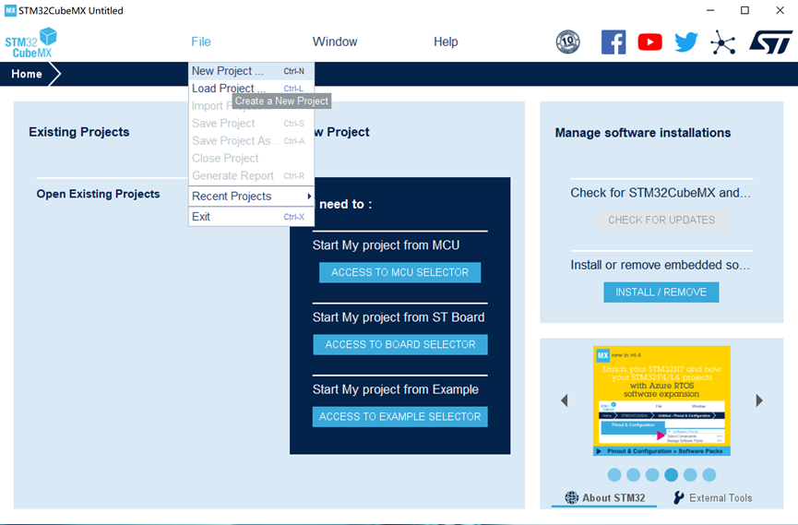798x525 pixels.
Task: Click the ST community network icon
Action: click(723, 42)
